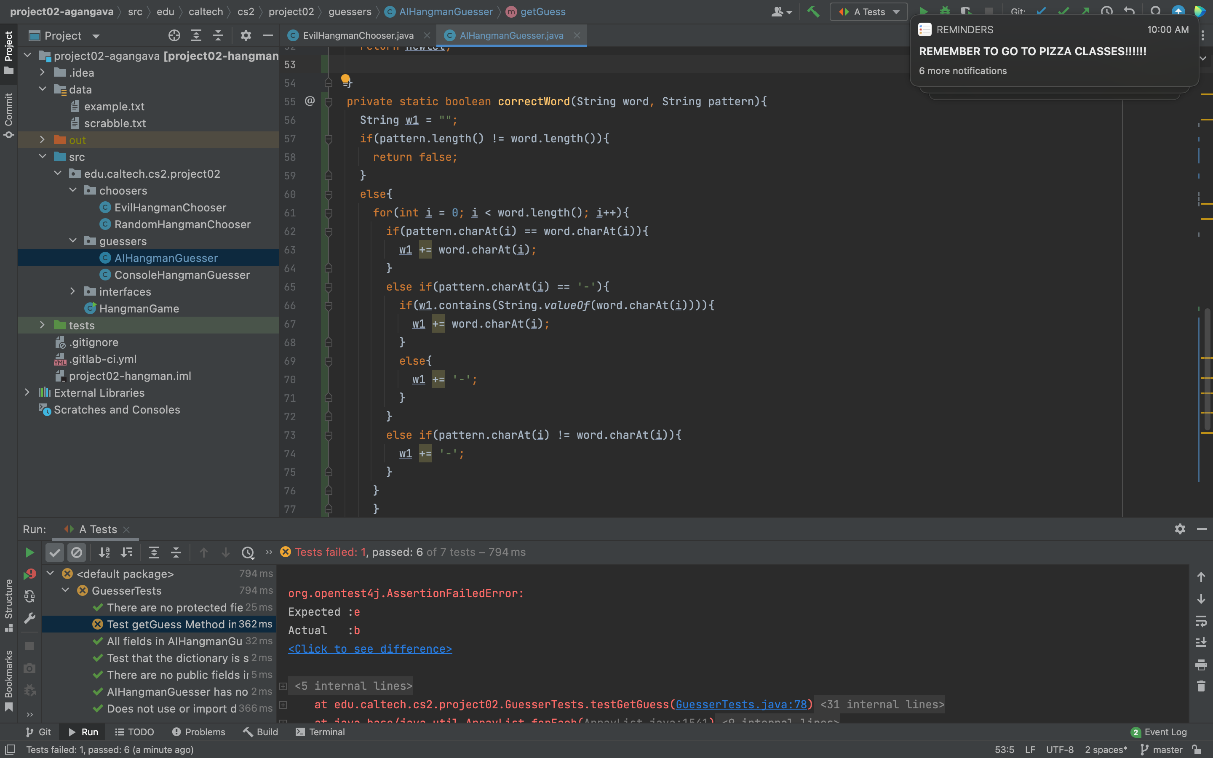
Task: Clear console with trash icon
Action: pos(1201,686)
